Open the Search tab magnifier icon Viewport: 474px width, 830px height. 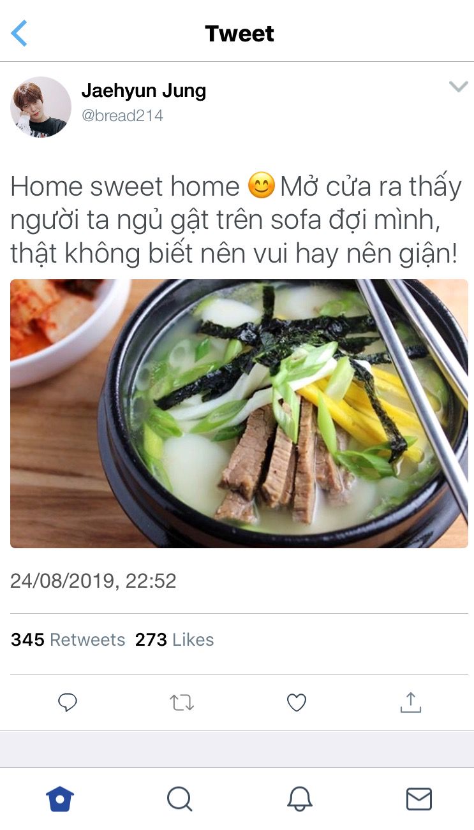(x=179, y=799)
